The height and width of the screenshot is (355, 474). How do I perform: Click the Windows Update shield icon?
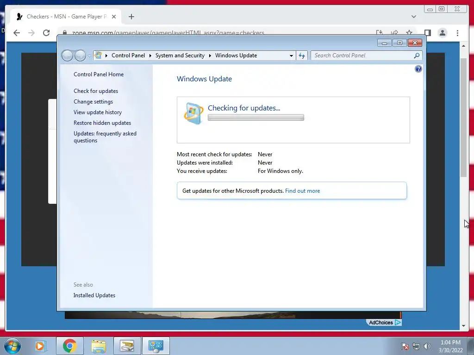(x=193, y=114)
